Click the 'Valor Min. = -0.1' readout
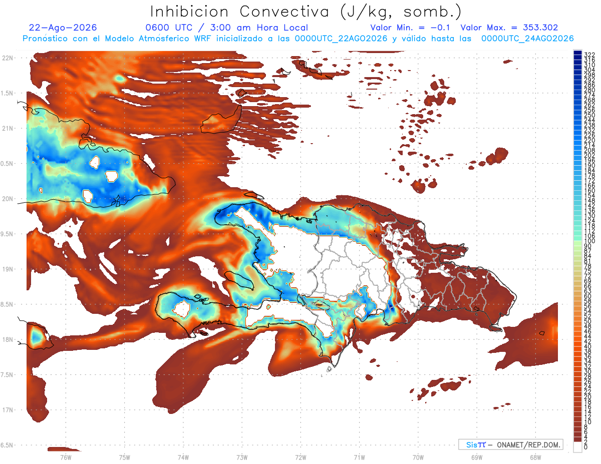Screen dimensions: 601x464 (x=411, y=28)
